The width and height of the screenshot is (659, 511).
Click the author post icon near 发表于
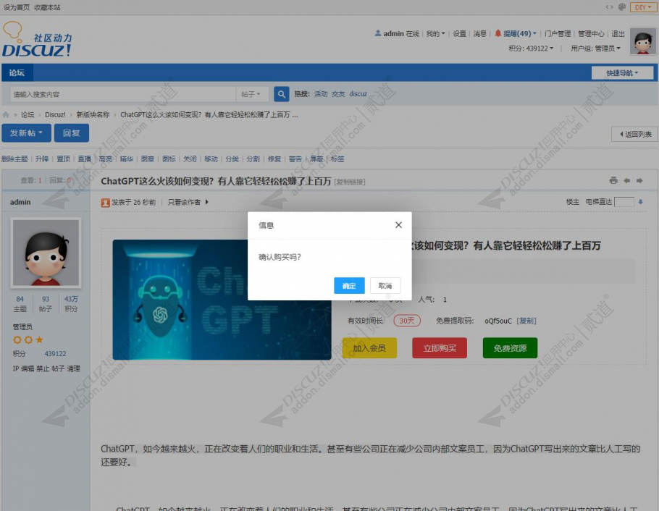point(106,203)
